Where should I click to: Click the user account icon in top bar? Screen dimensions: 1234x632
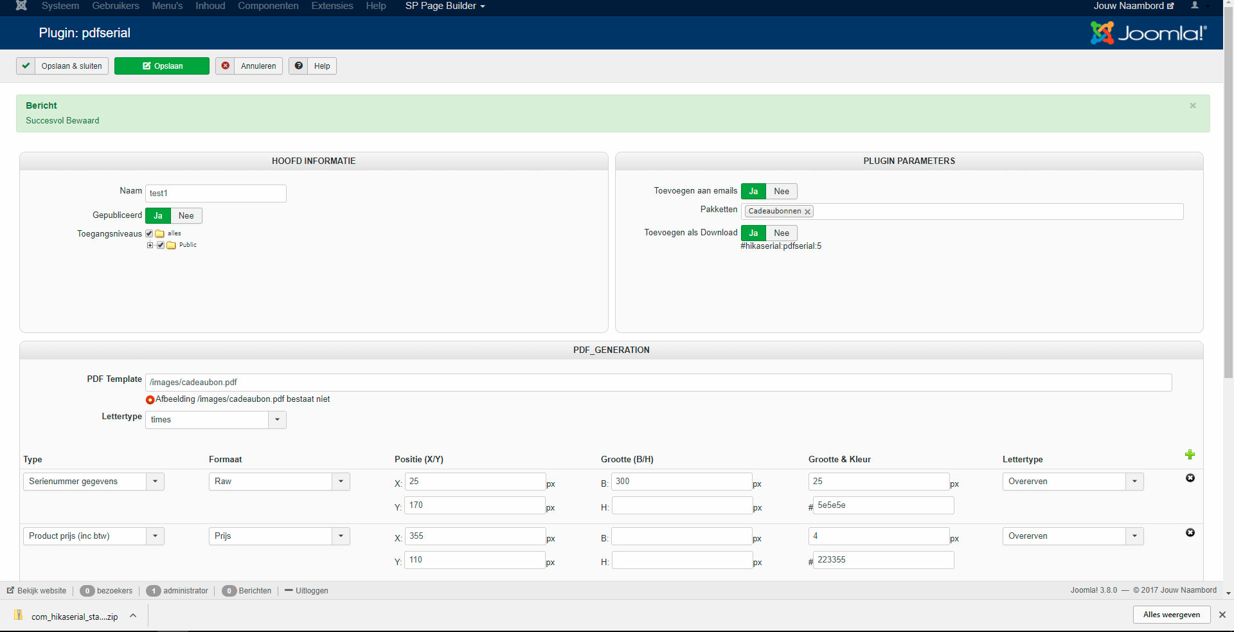1194,6
